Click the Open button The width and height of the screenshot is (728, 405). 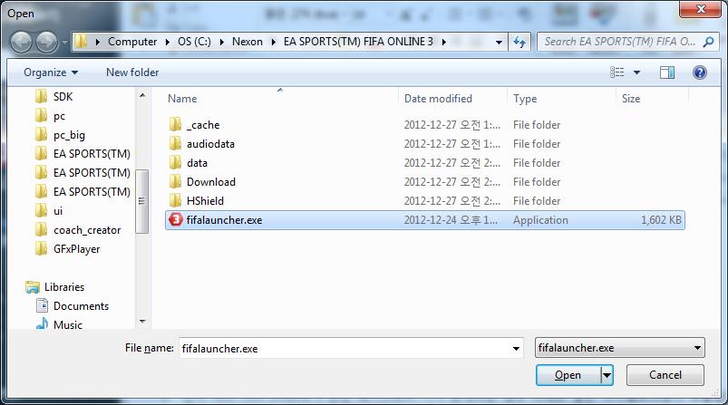[568, 375]
